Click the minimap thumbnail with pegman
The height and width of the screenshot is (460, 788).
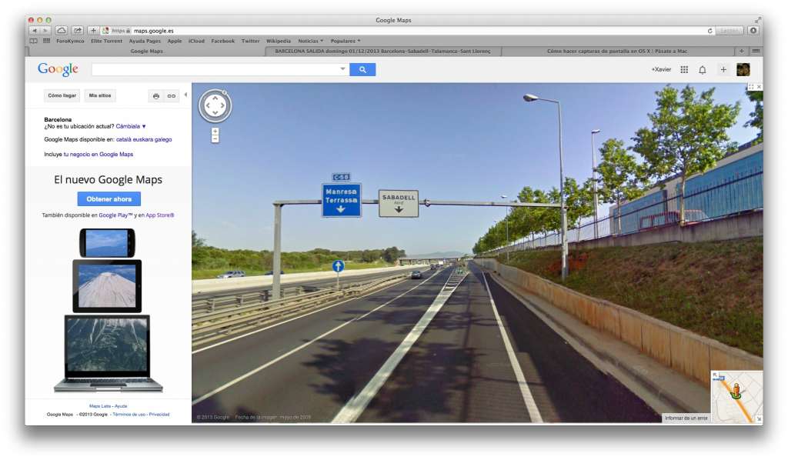tap(736, 397)
